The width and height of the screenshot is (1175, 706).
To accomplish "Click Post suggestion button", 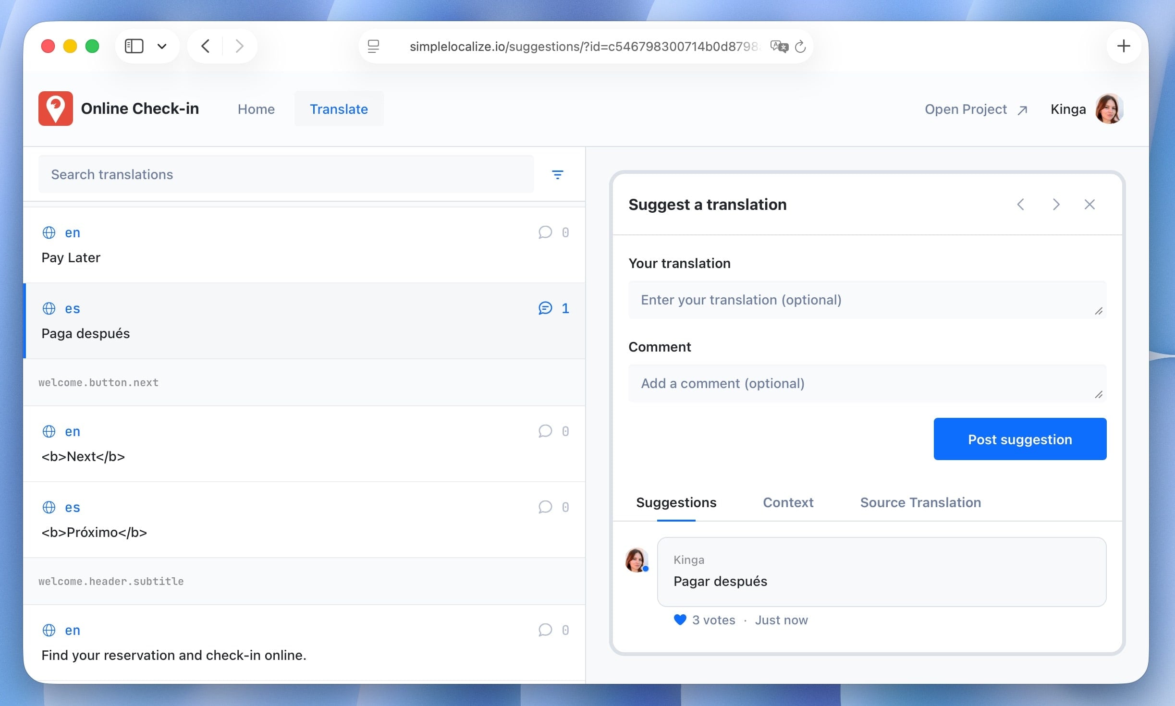I will (1019, 439).
